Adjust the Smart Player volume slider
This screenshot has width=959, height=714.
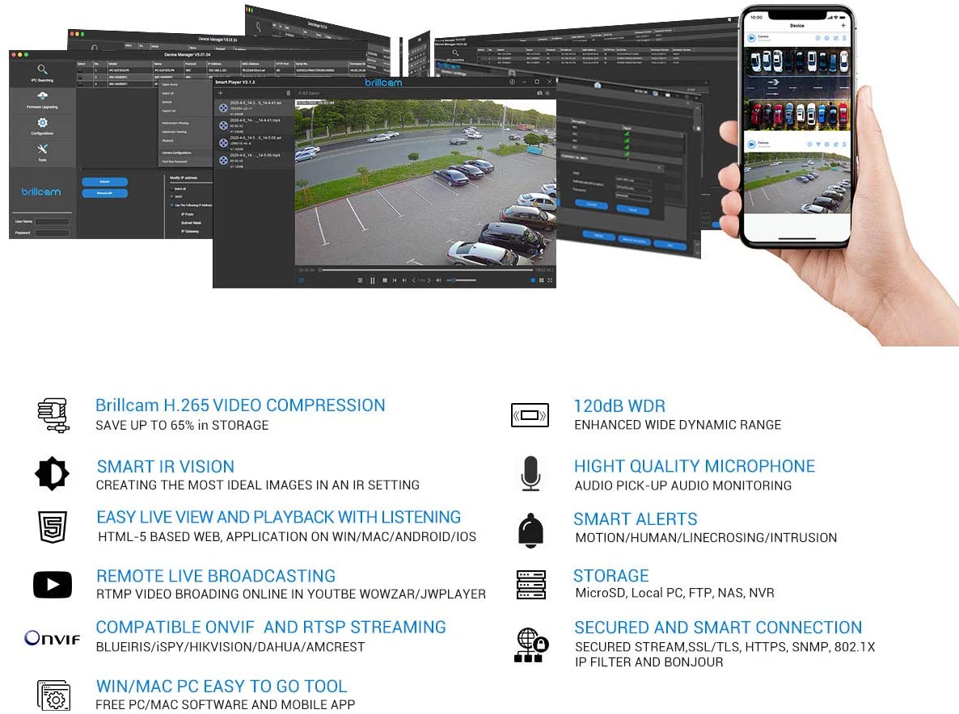(462, 280)
